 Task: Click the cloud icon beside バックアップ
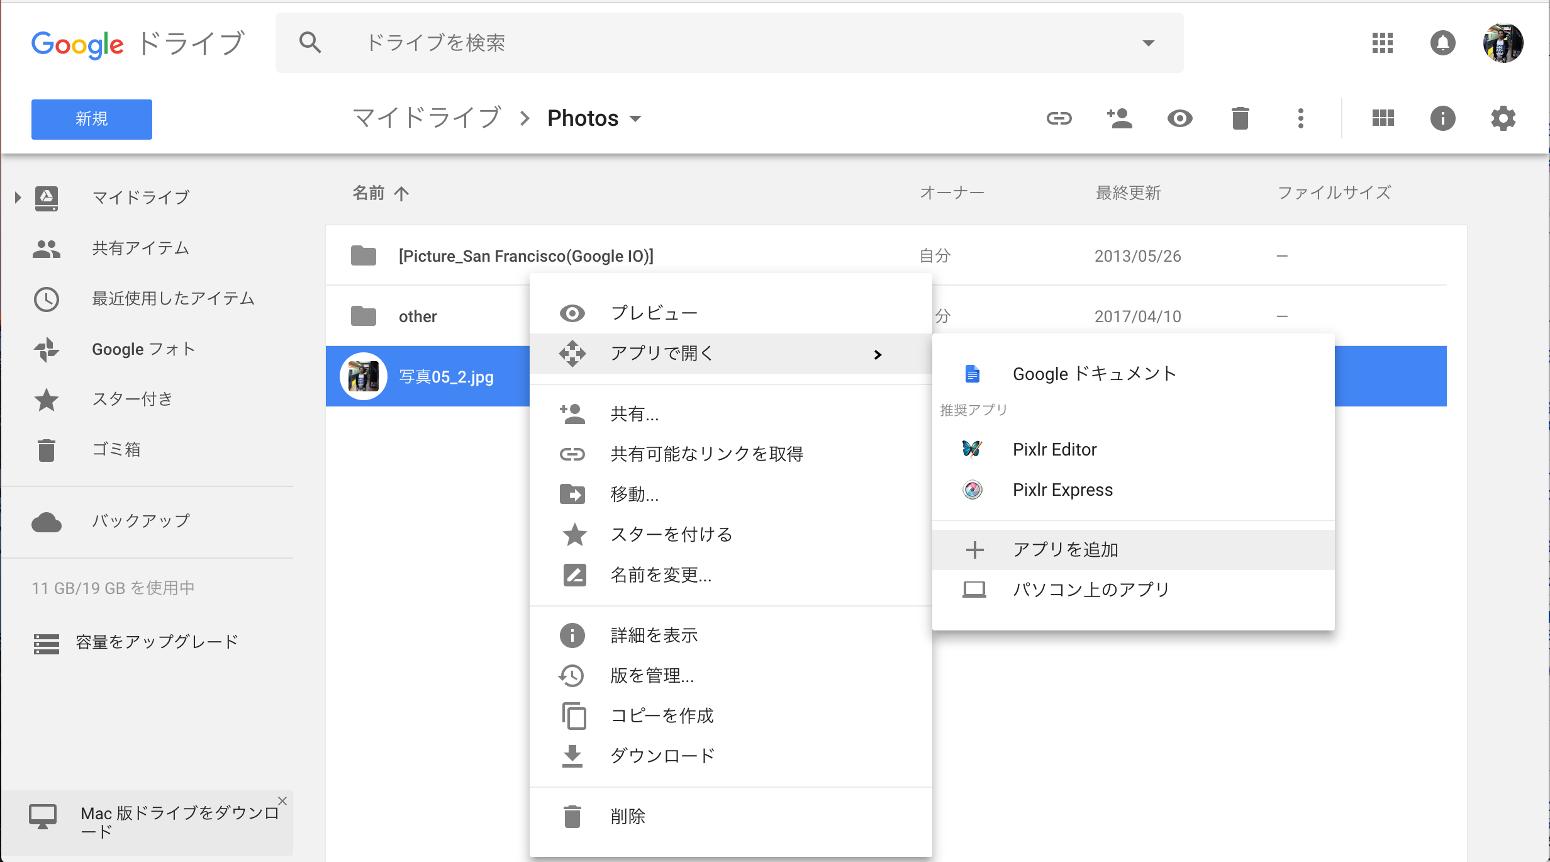tap(47, 522)
